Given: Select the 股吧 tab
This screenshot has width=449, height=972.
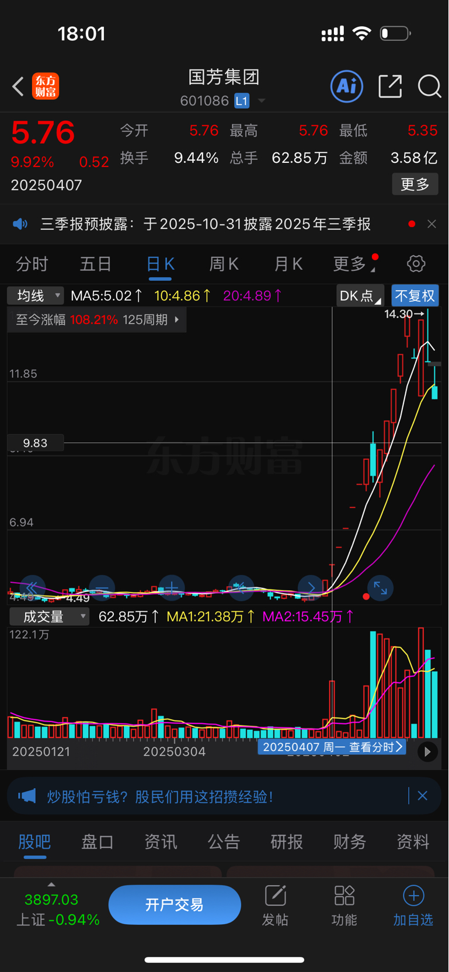Looking at the screenshot, I should click(34, 842).
